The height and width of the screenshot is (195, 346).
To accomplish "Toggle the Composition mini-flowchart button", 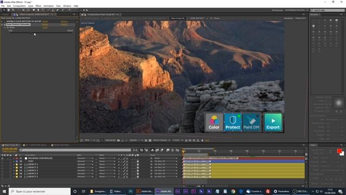I will pos(135,151).
